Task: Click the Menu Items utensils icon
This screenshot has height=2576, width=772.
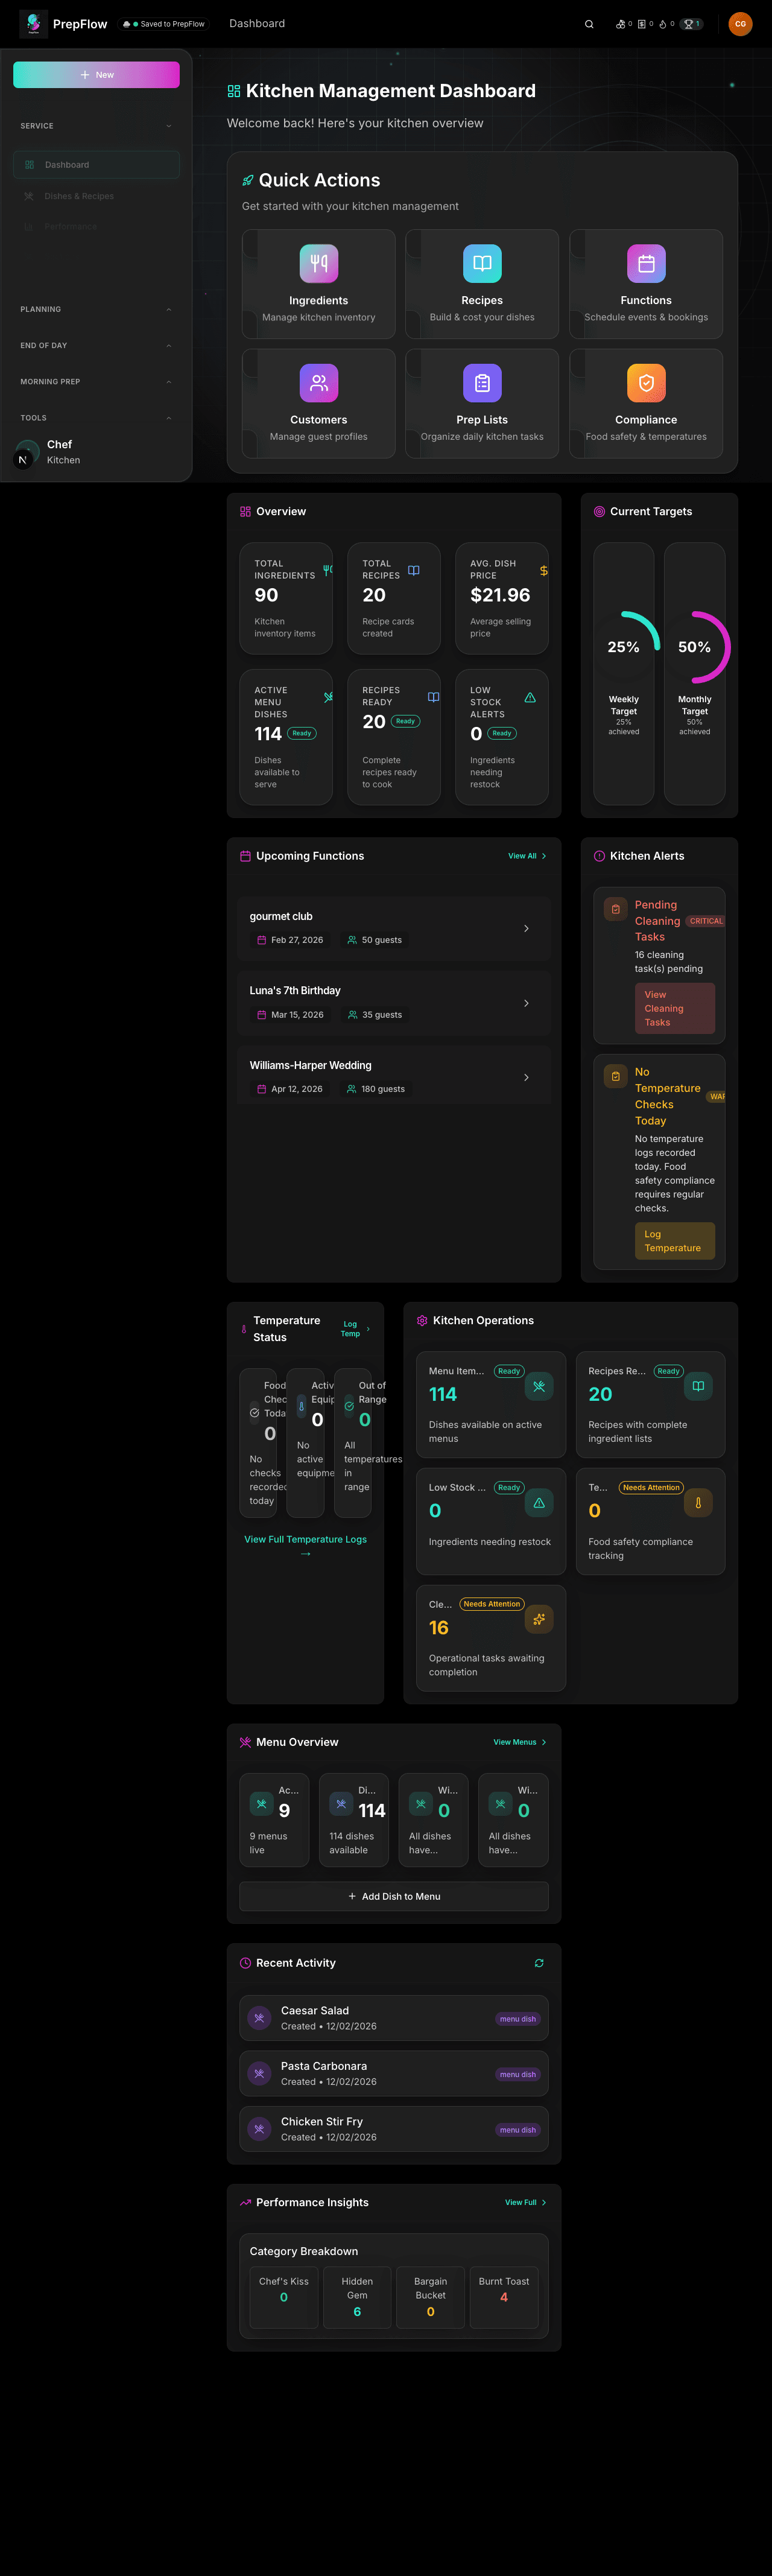Action: [x=539, y=1386]
